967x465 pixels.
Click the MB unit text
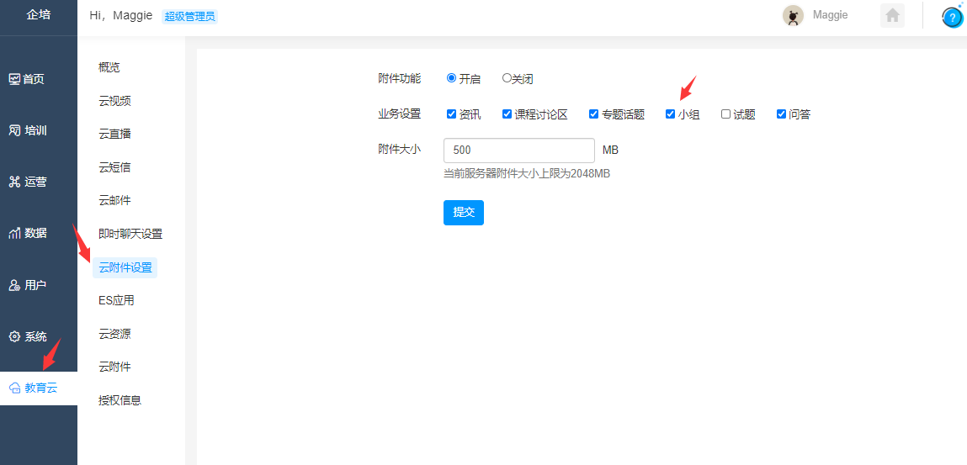[610, 151]
